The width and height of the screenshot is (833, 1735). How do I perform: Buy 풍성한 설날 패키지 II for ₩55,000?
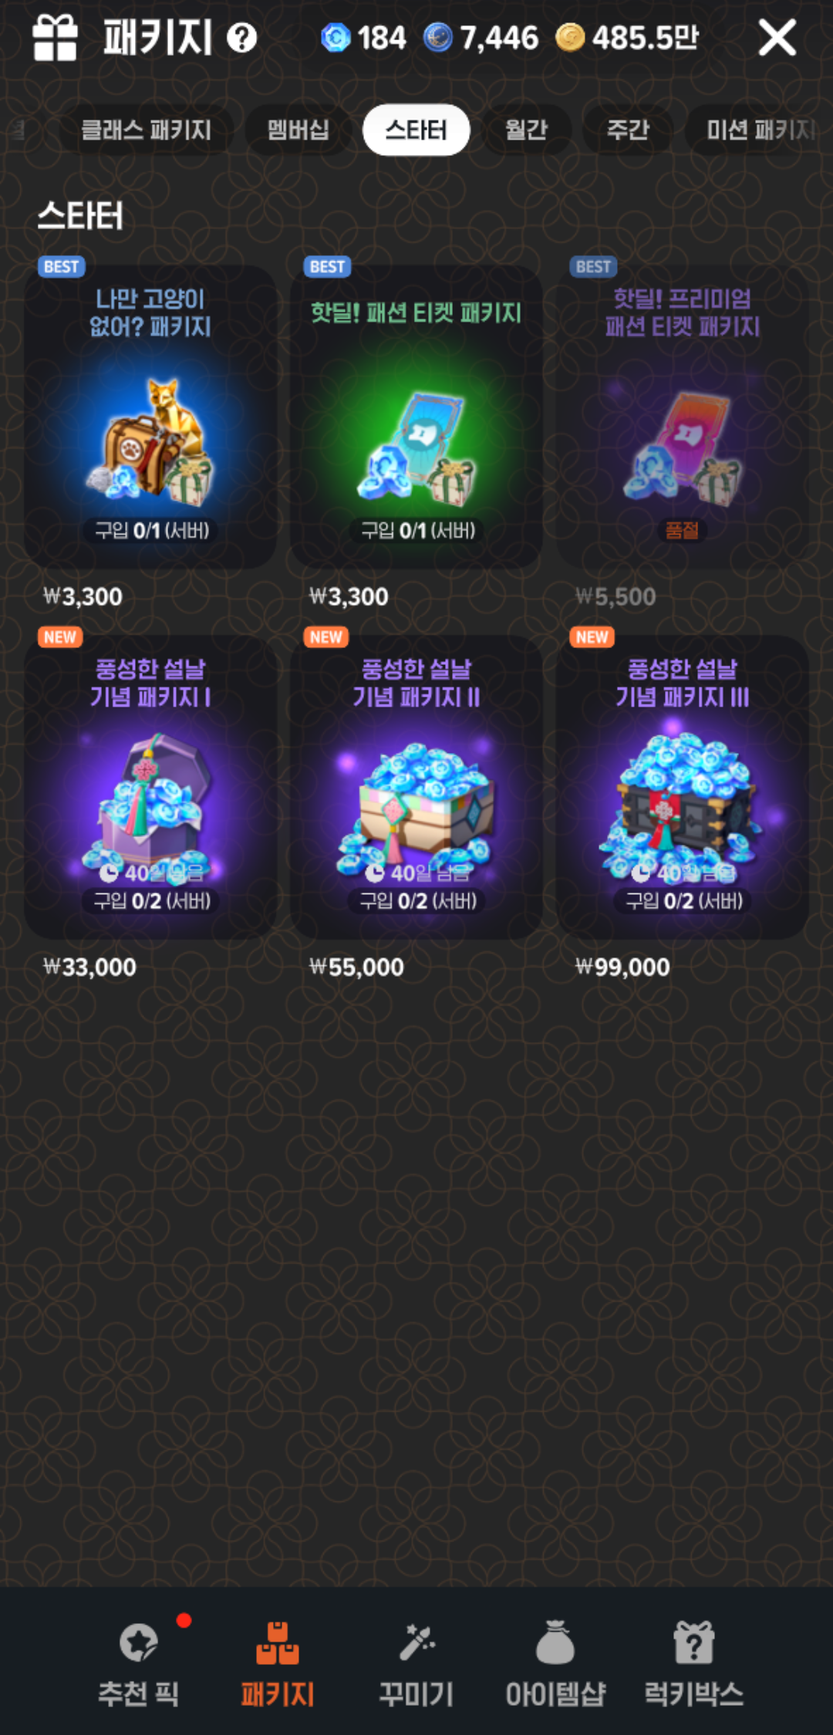coord(416,788)
